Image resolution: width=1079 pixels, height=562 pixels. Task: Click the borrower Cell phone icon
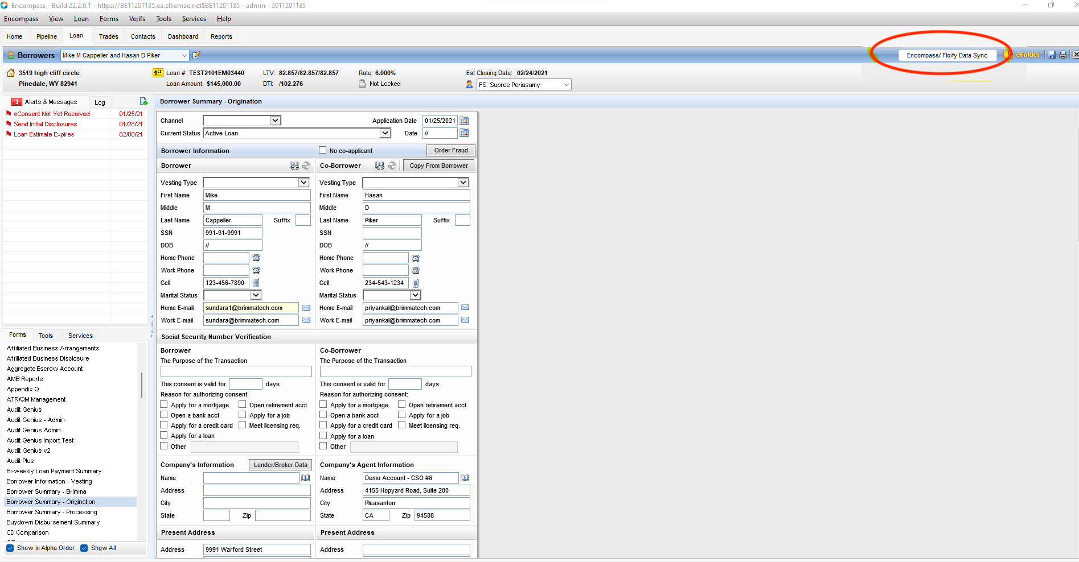pos(256,283)
